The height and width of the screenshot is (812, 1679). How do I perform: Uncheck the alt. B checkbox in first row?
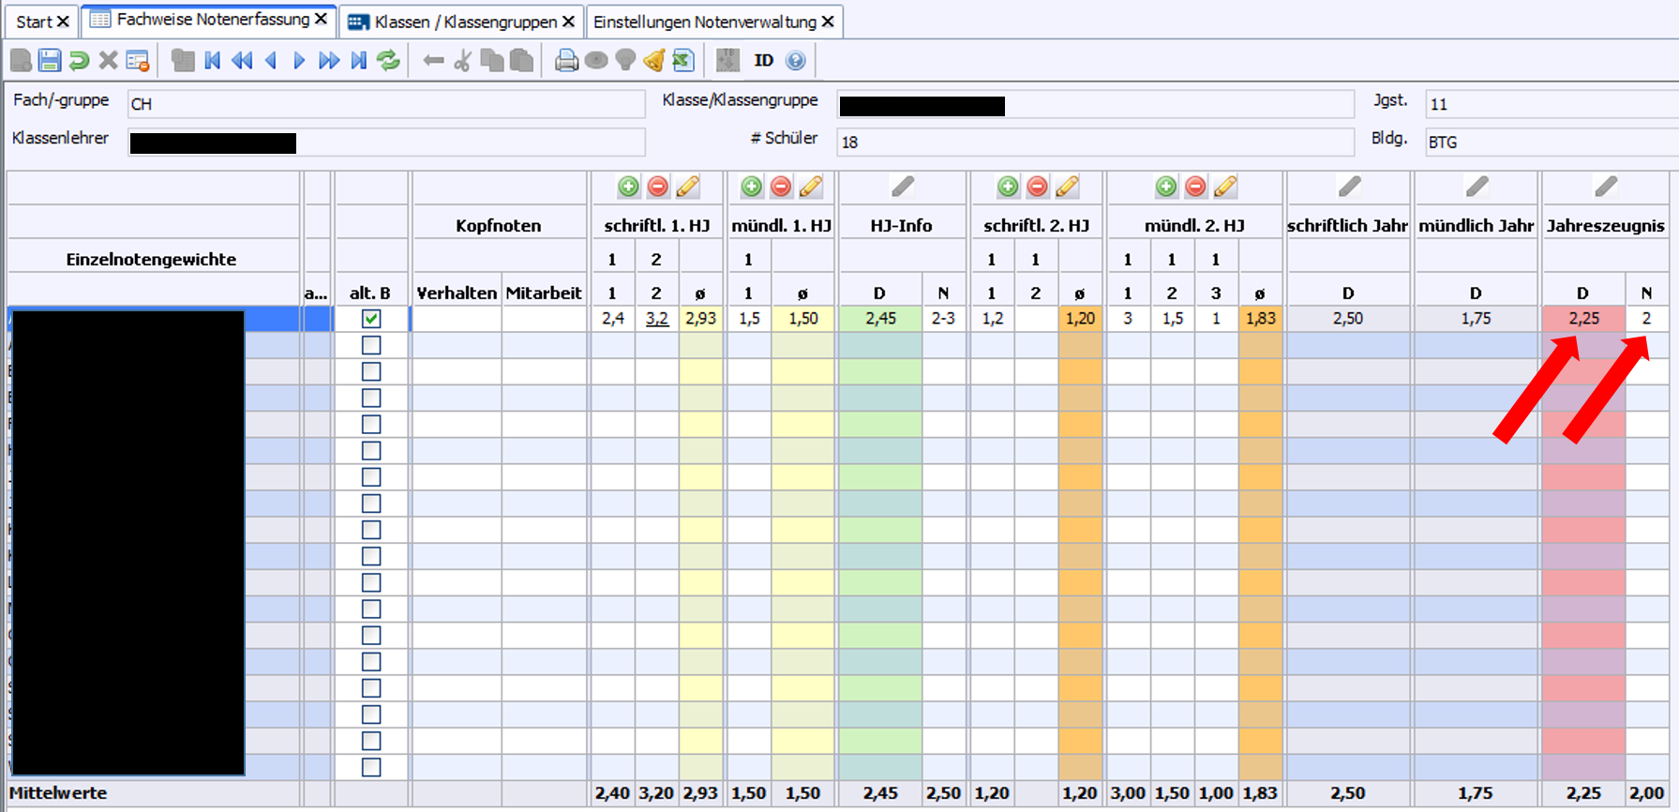point(371,319)
